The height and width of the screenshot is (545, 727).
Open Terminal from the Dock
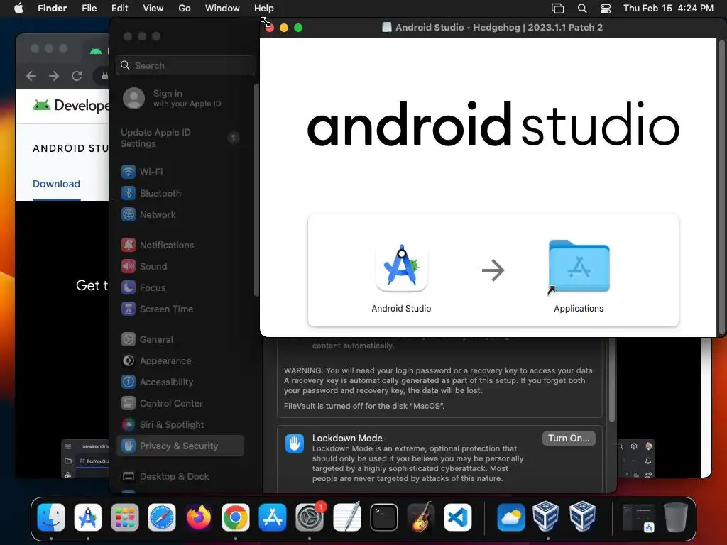point(384,517)
